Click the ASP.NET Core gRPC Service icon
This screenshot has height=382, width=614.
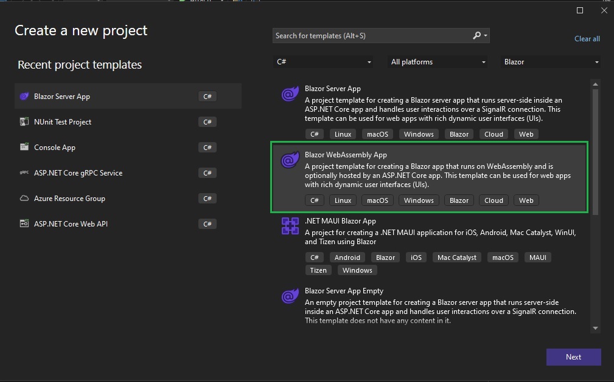click(x=24, y=172)
